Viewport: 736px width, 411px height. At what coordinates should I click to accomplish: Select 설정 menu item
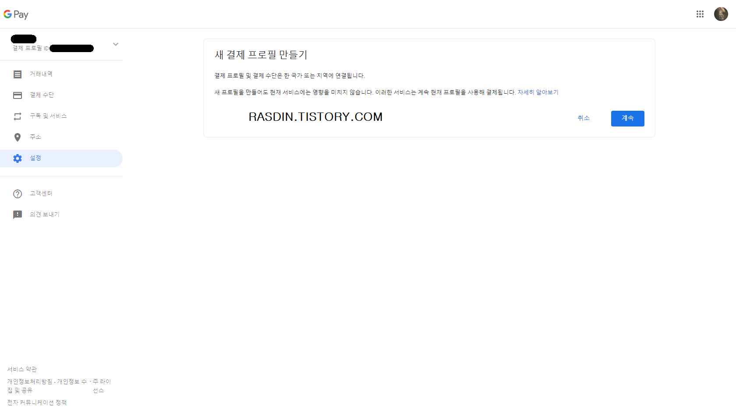(x=61, y=158)
